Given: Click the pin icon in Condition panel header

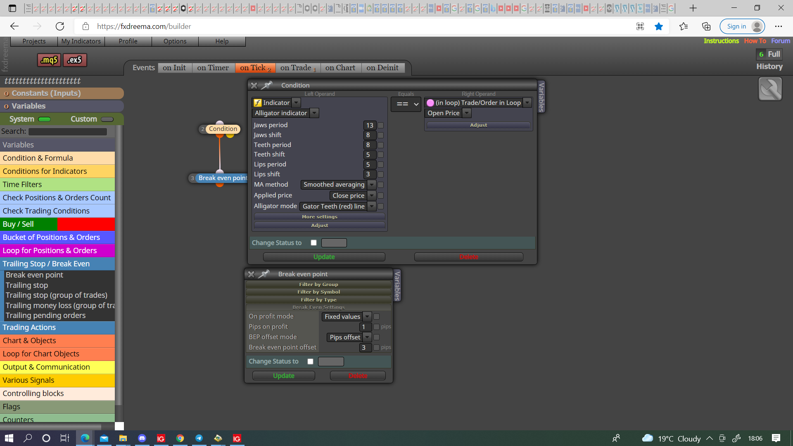Looking at the screenshot, I should point(267,85).
